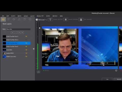The image size is (122, 92).
Task: Open the list-lines properties tab icon
Action: point(9,19)
